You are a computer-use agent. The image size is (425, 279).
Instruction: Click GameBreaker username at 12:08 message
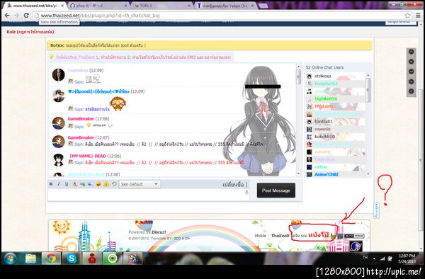(x=81, y=119)
